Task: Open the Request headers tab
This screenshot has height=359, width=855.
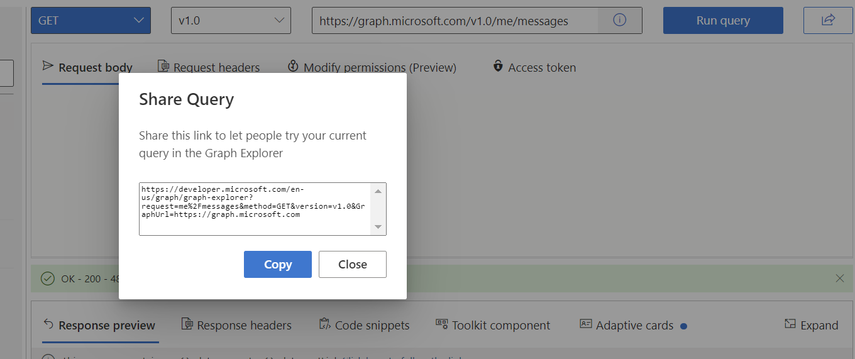Action: 208,67
